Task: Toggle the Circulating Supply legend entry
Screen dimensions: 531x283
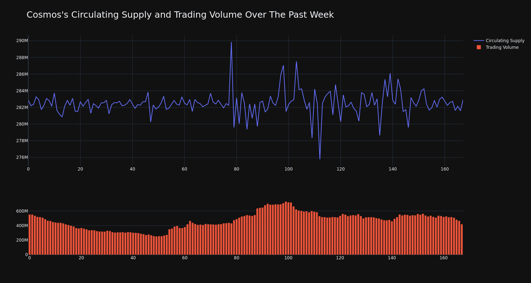Action: pyautogui.click(x=499, y=41)
